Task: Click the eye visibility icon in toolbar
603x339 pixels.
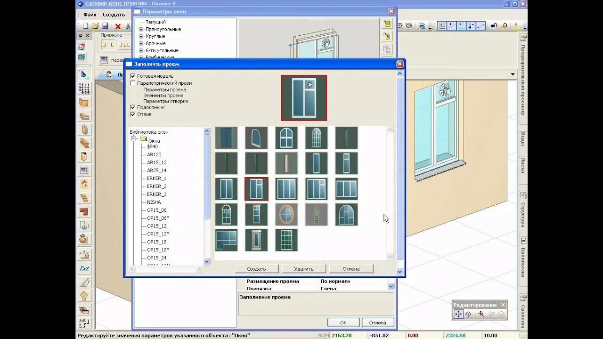Action: pyautogui.click(x=408, y=26)
